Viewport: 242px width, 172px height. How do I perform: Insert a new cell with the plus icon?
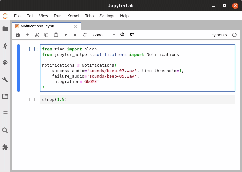(x=27, y=35)
